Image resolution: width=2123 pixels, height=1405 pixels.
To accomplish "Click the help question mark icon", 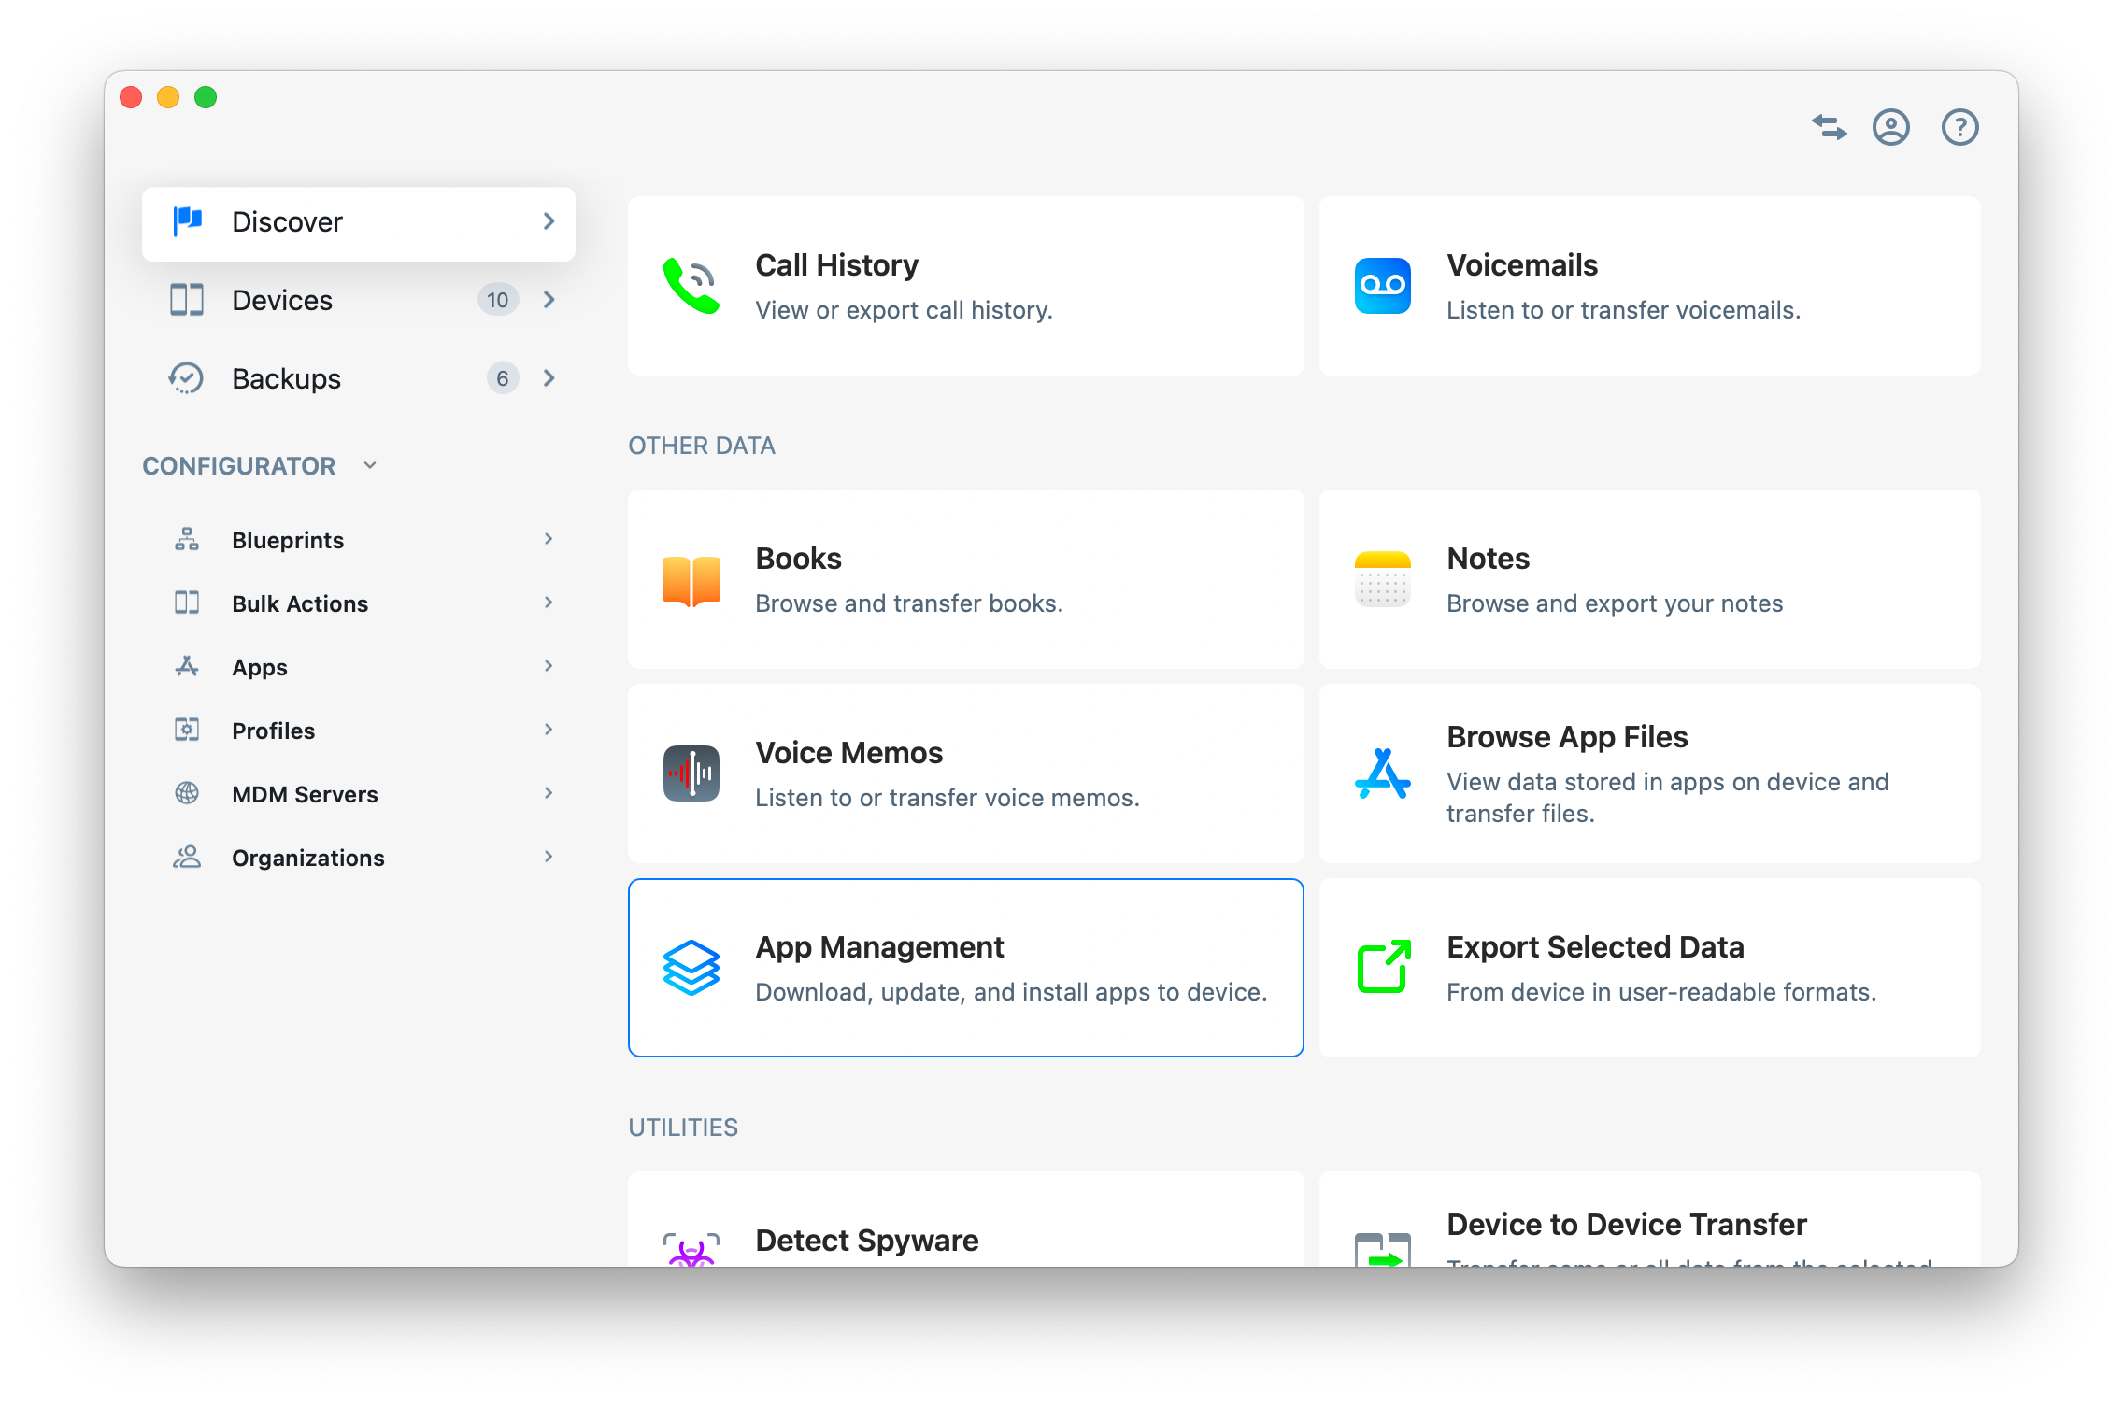I will (1959, 127).
